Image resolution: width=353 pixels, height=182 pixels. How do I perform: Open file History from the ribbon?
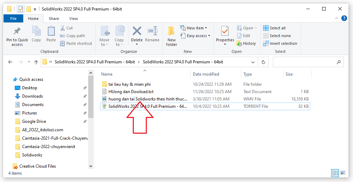[x=246, y=43]
